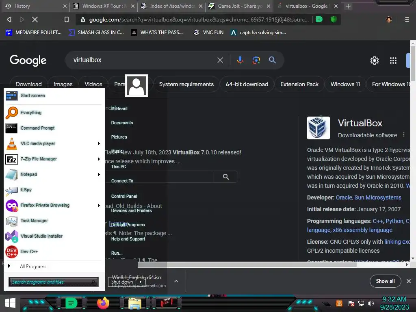This screenshot has height=312, width=416.
Task: Open MEDIAFIRE ROULET... bookmark
Action: pos(33,32)
